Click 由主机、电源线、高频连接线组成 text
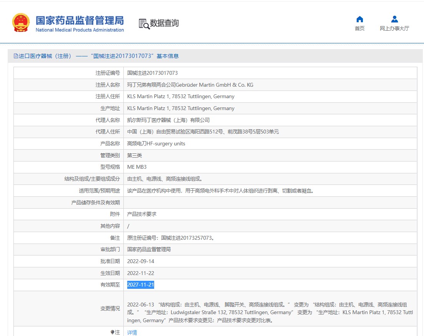Viewport: 424px width, 336px height. [x=165, y=179]
